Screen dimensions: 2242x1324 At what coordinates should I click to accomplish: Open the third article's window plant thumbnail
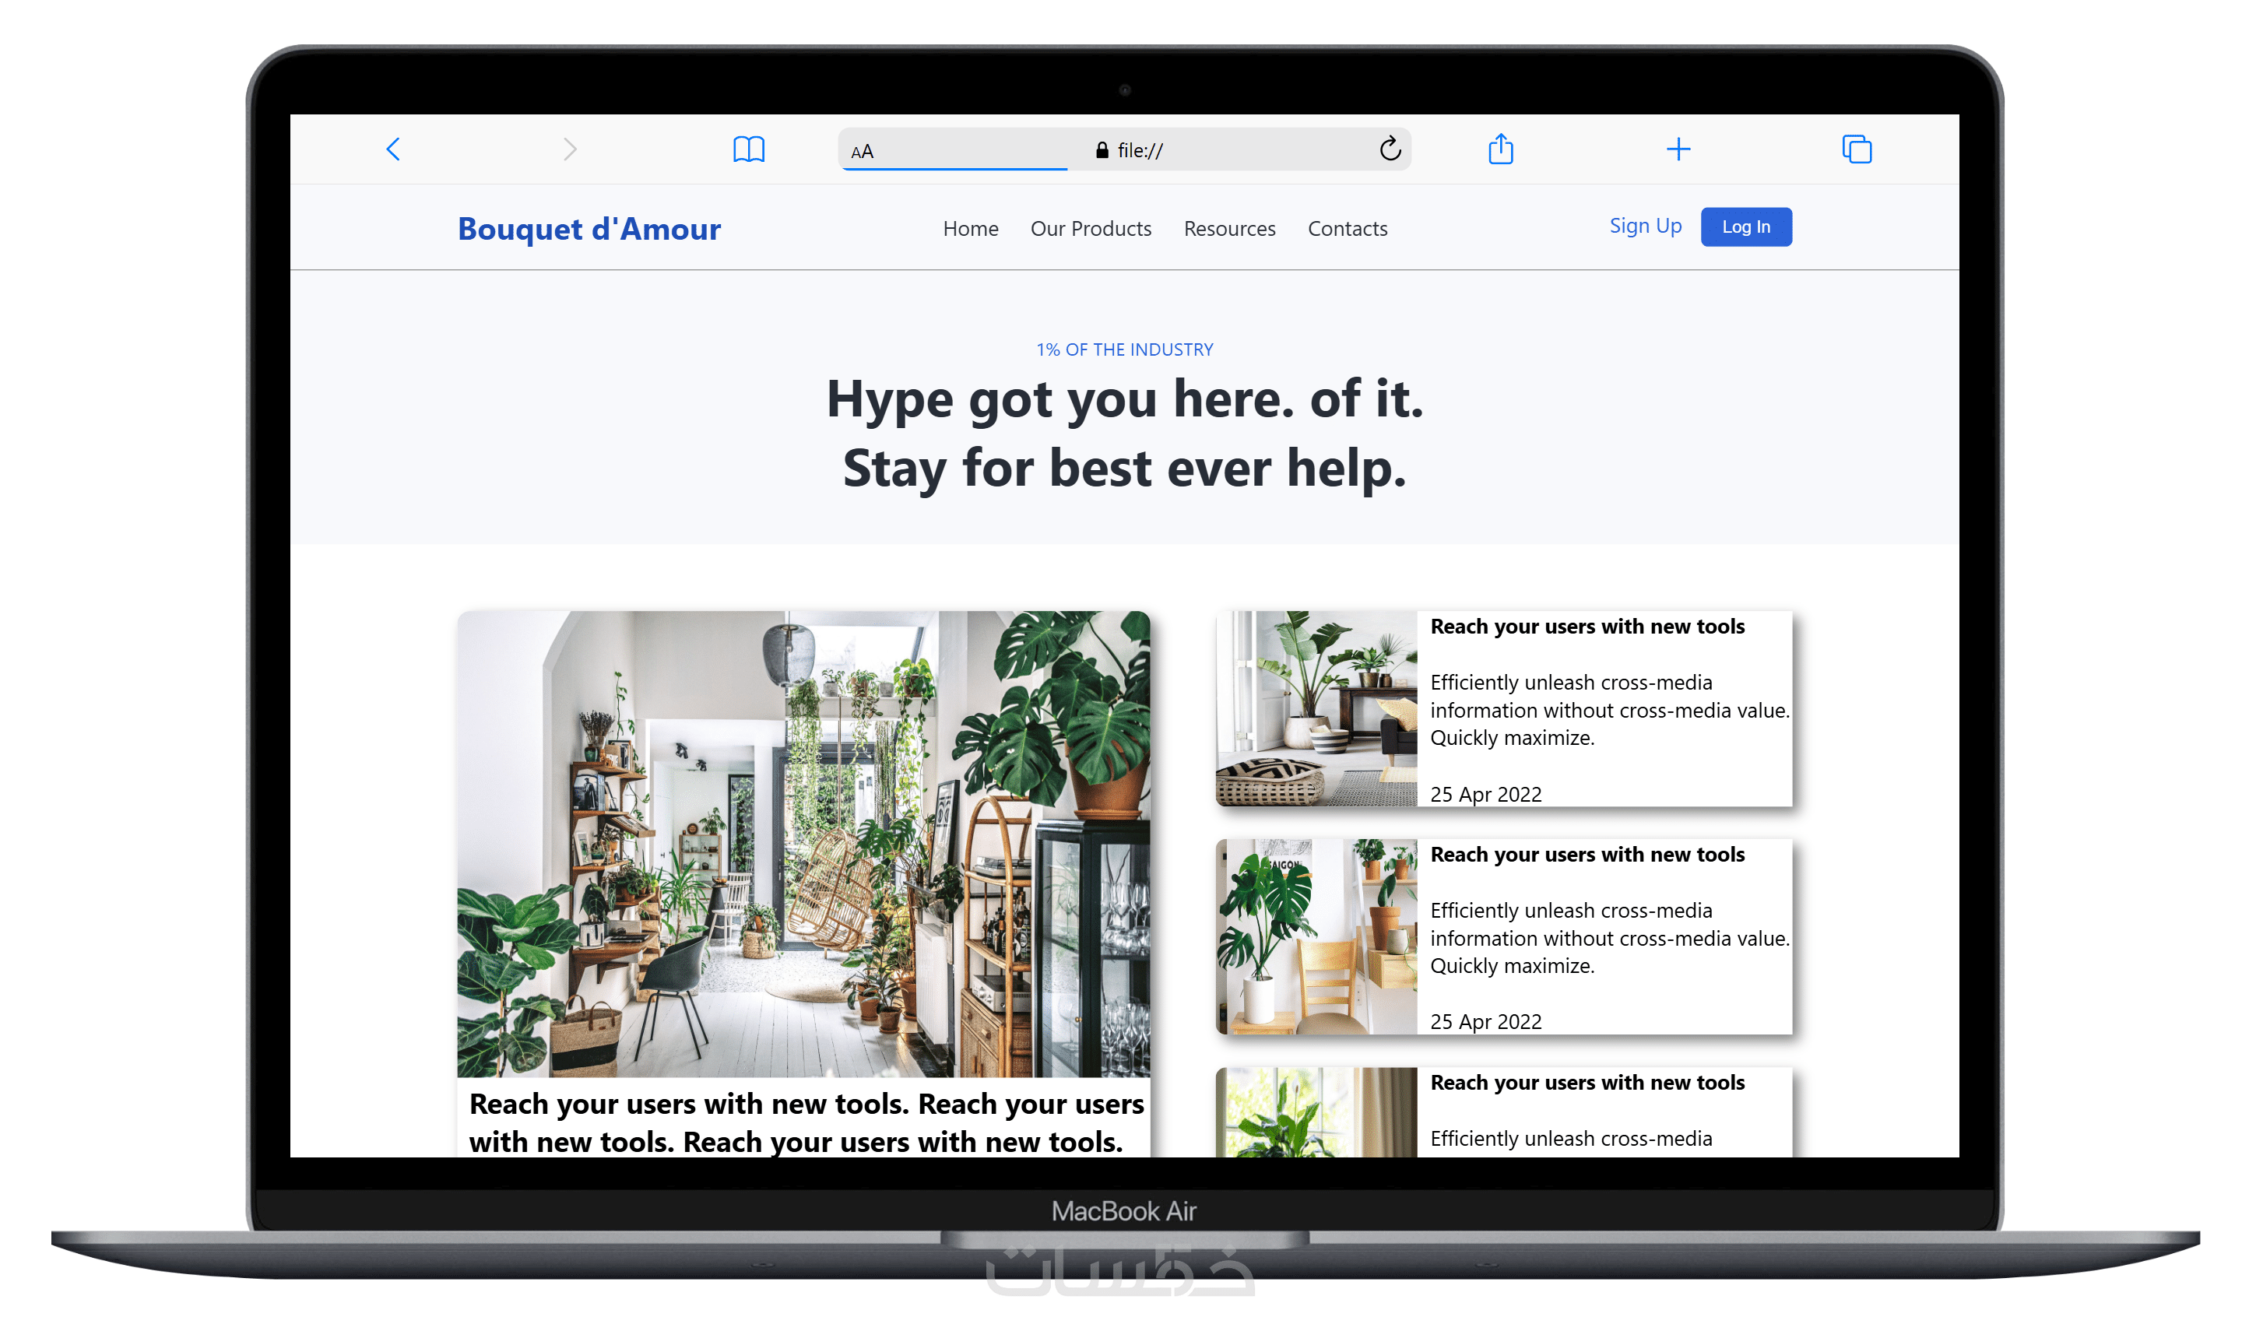[1316, 1112]
